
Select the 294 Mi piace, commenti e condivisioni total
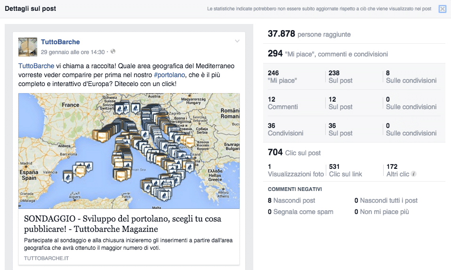coord(328,54)
